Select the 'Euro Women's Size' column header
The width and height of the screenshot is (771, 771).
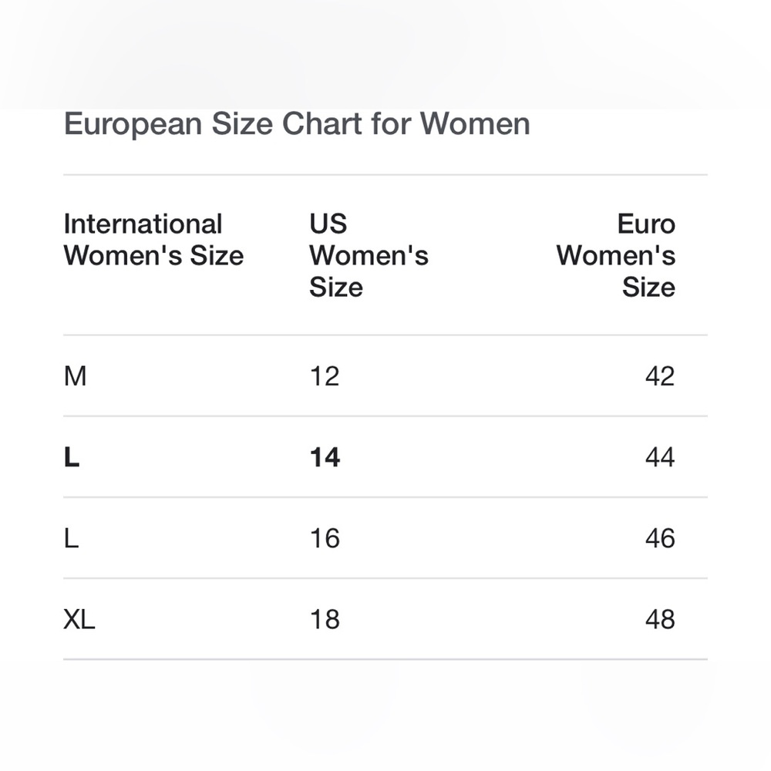(615, 255)
